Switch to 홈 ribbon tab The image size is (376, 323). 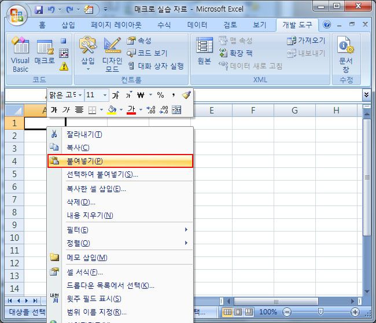[42, 25]
